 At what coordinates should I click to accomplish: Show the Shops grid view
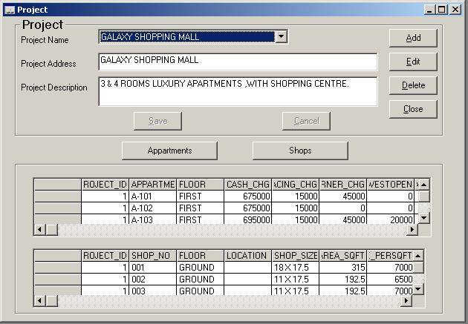point(300,151)
